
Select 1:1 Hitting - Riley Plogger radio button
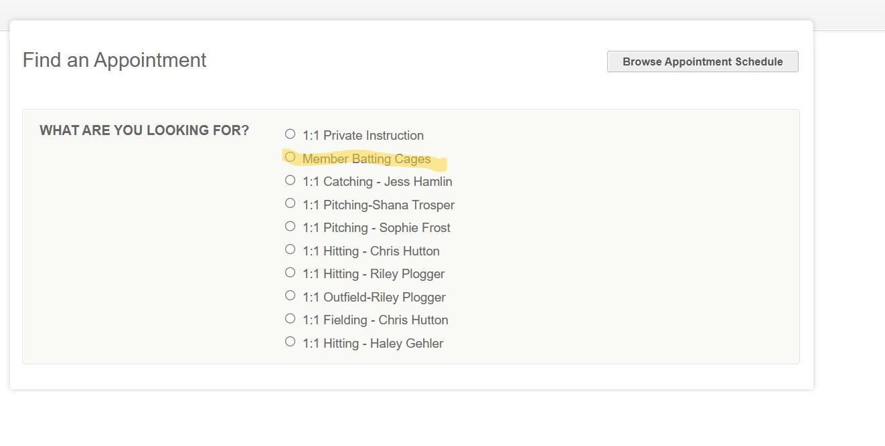[290, 272]
